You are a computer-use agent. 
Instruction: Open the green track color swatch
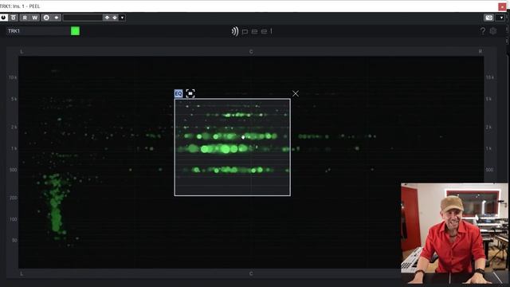[75, 31]
